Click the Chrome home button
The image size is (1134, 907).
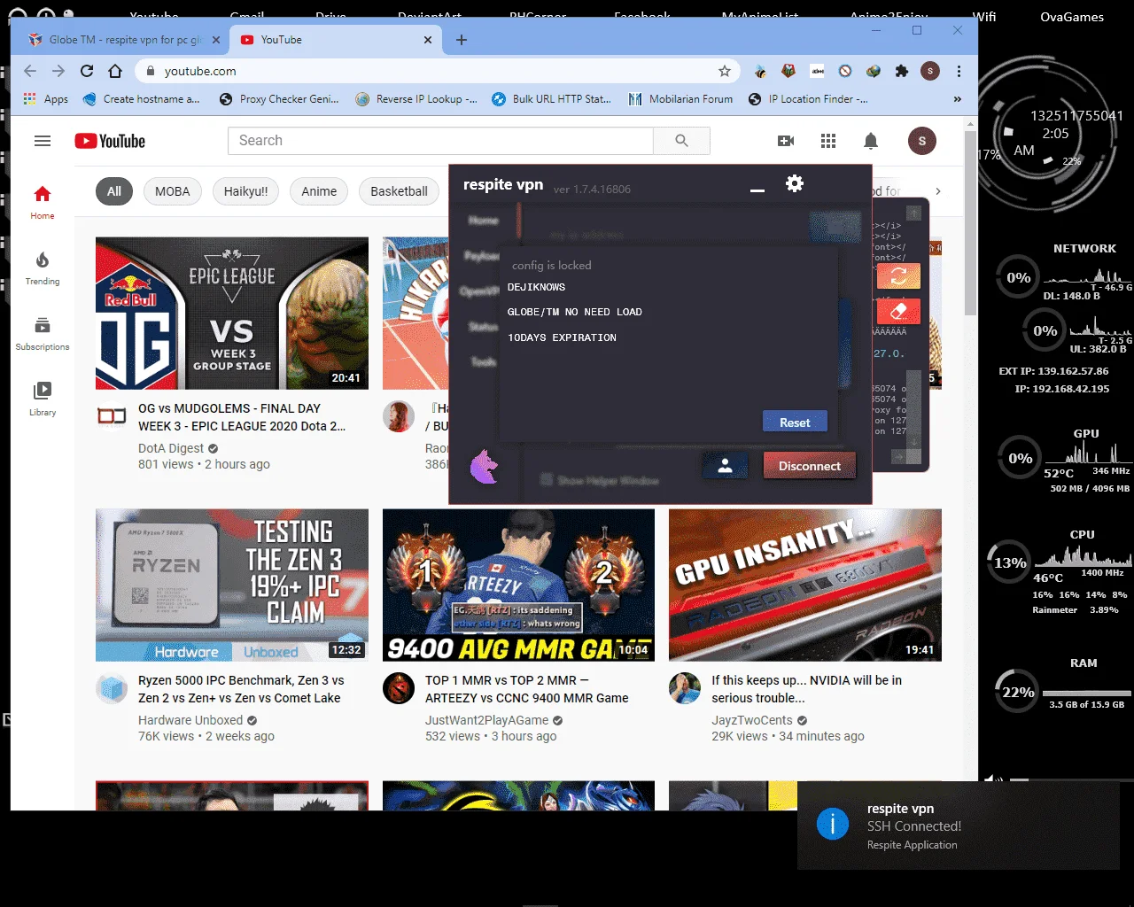click(115, 71)
